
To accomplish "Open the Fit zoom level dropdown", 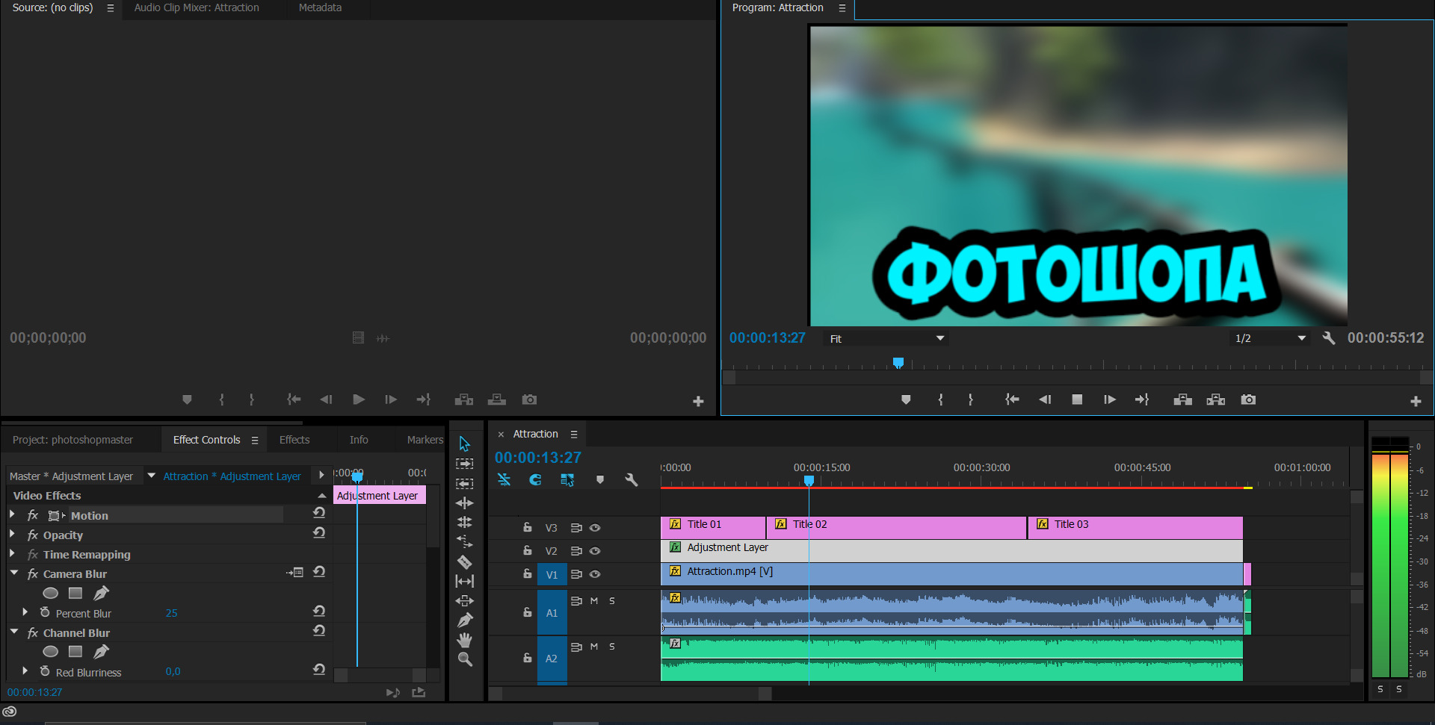I will [x=886, y=339].
